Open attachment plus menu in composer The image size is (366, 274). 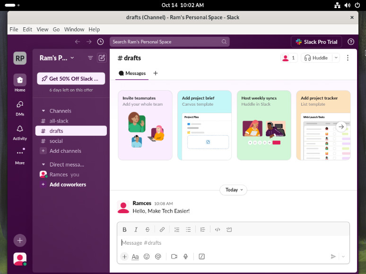(124, 257)
